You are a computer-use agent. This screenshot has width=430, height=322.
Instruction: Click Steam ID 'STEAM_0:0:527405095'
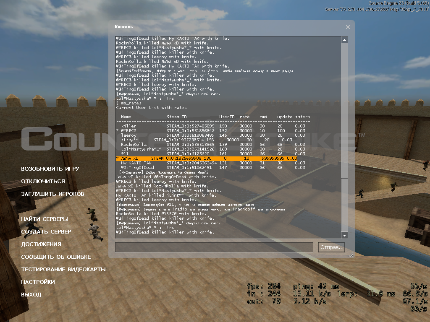[191, 126]
